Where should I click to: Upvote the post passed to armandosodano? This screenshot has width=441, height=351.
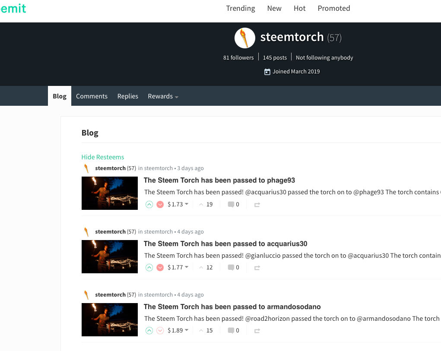click(x=149, y=330)
